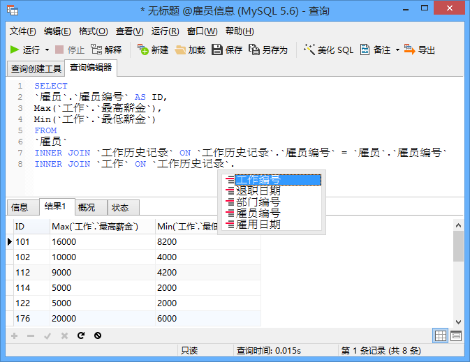Click the FROM keyword on line 5
Image resolution: width=470 pixels, height=362 pixels.
click(x=45, y=130)
